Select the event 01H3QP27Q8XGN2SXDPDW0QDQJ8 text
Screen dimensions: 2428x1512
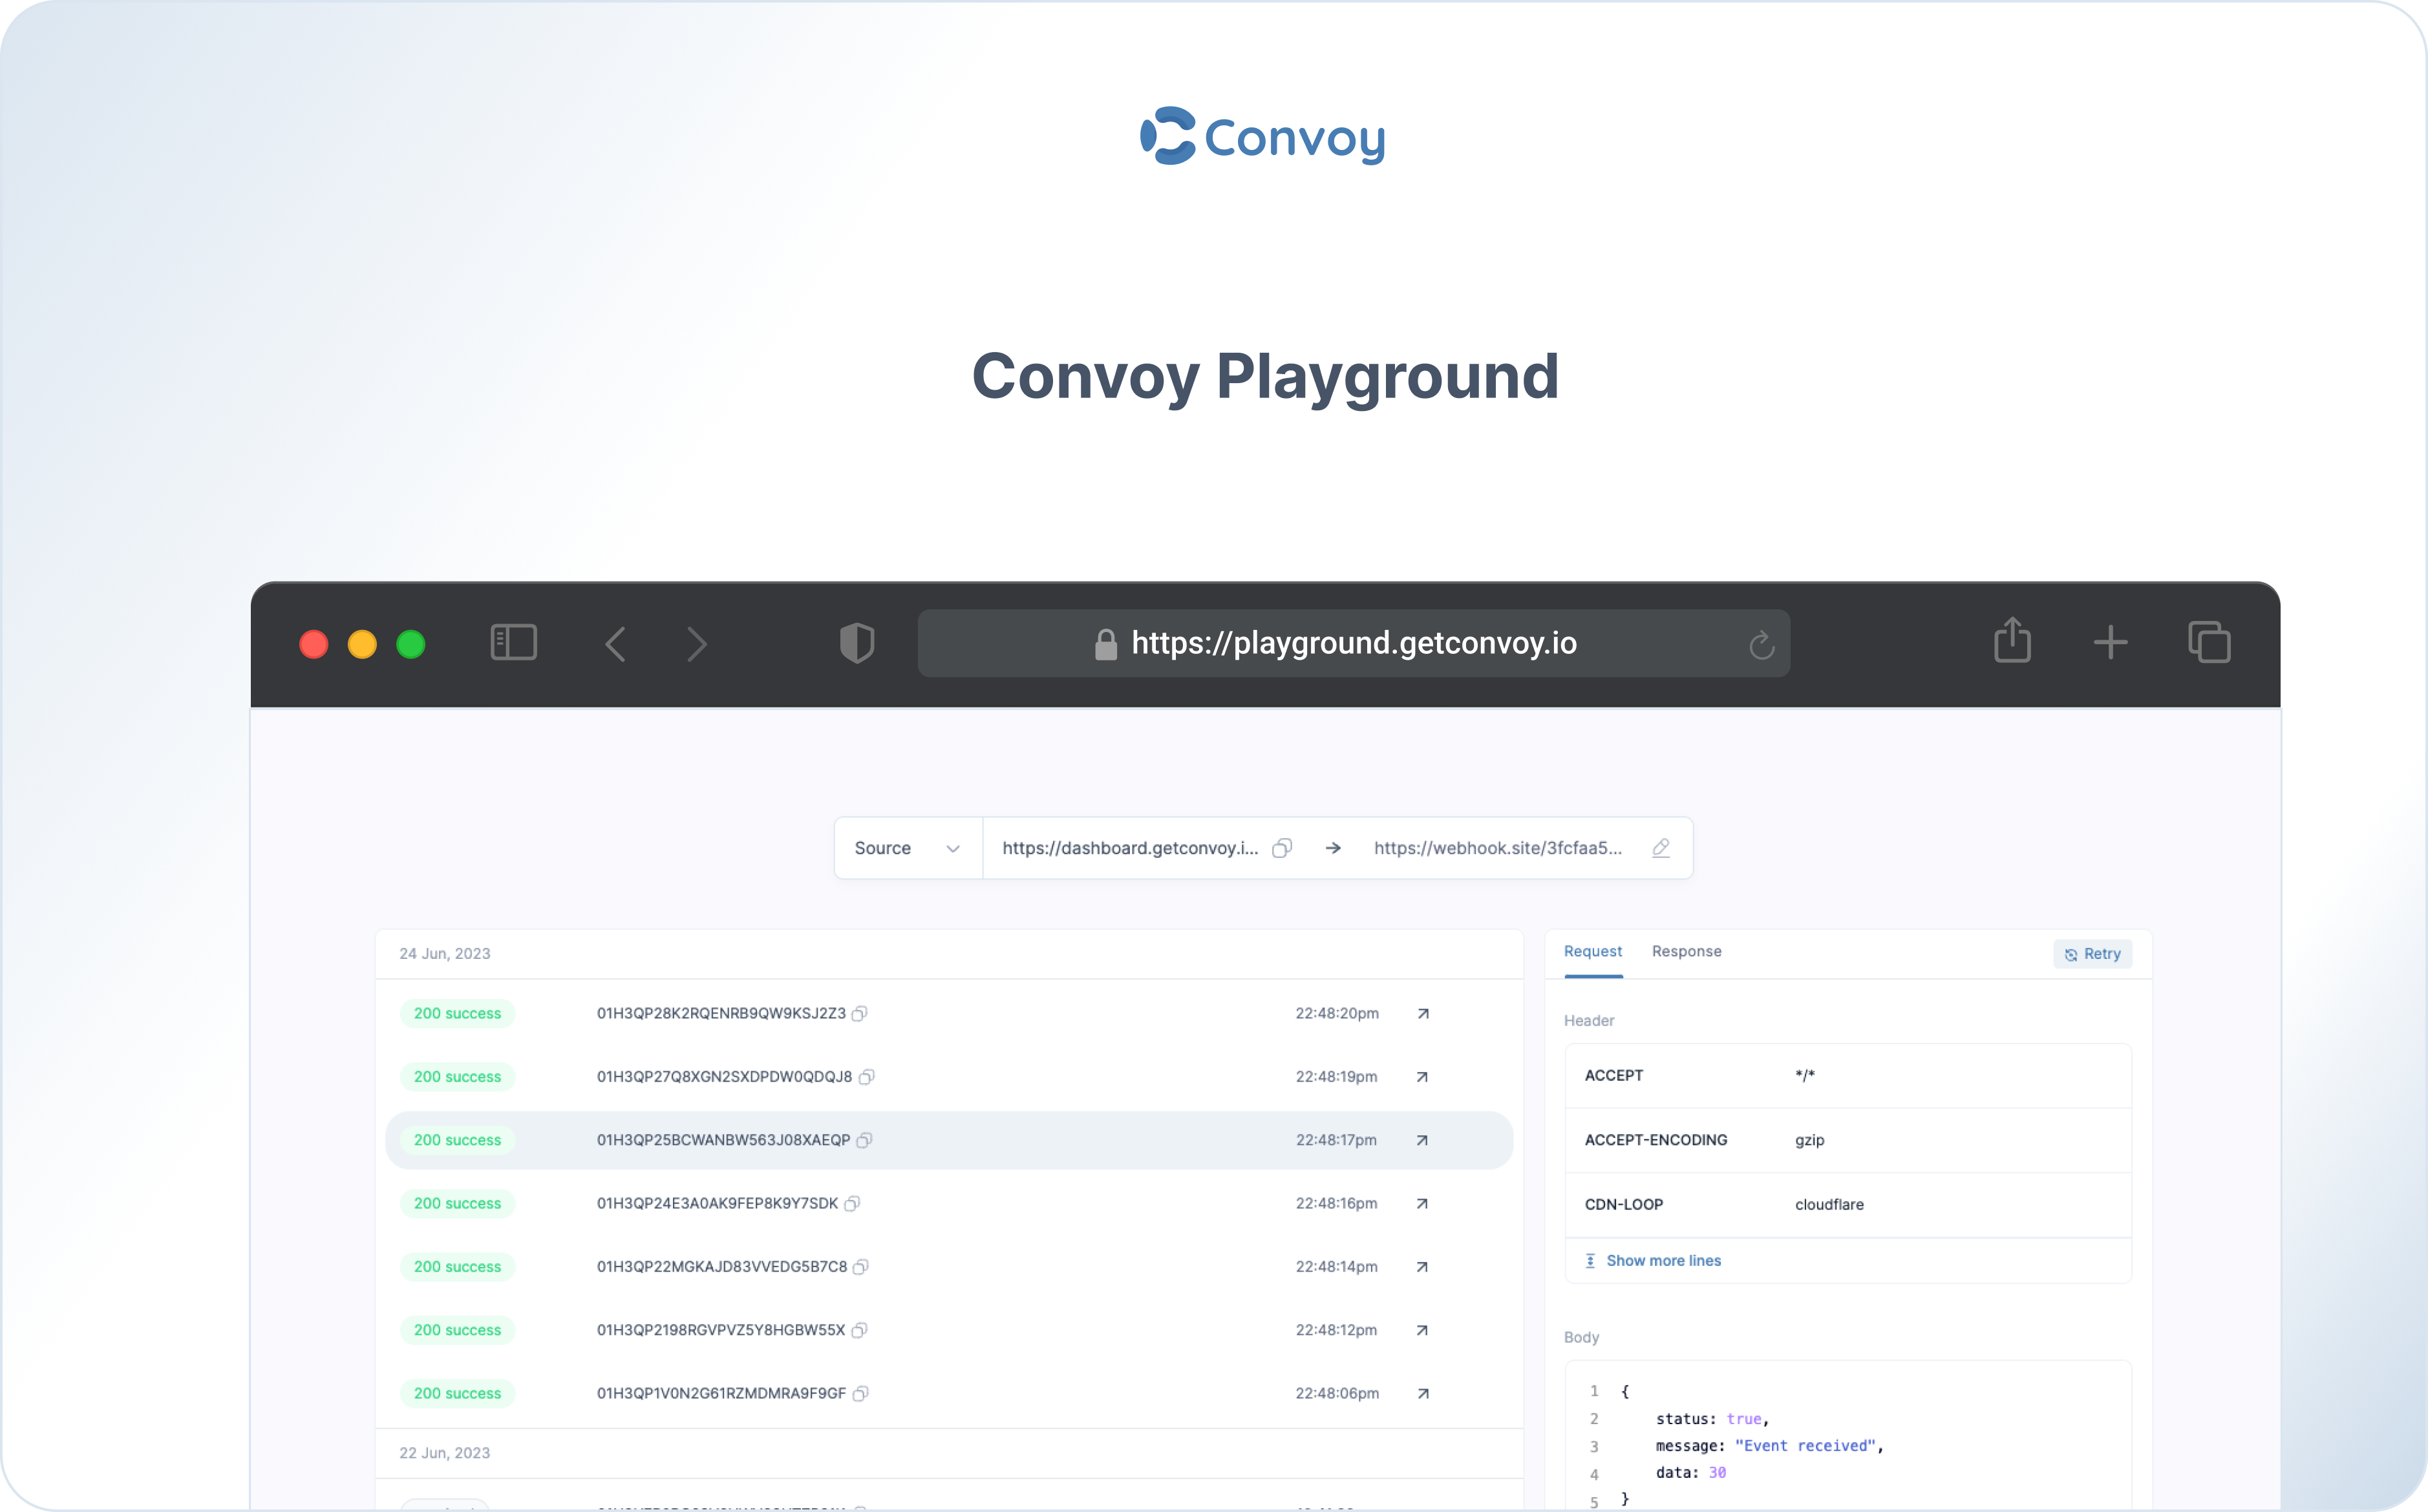click(x=724, y=1077)
